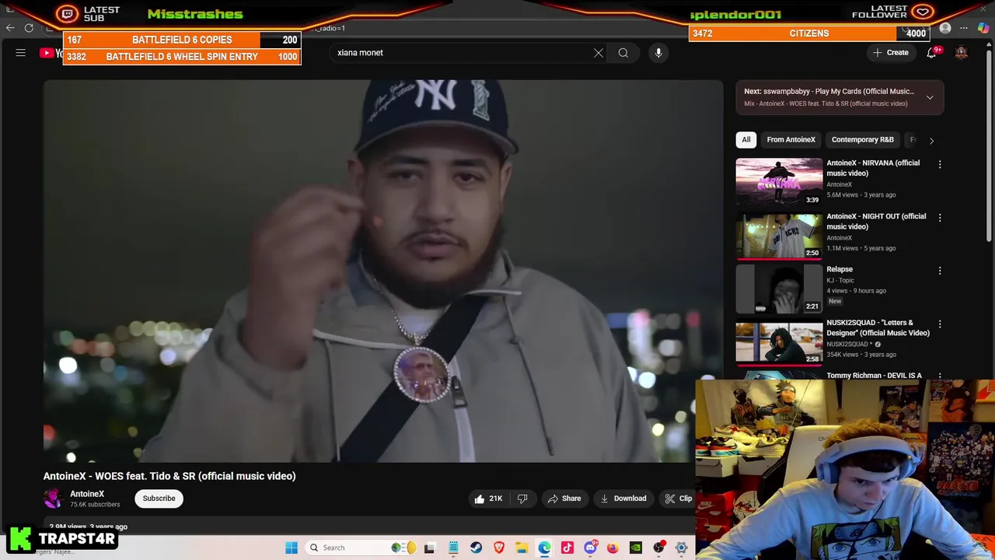
Task: Open Task View in the taskbar
Action: click(429, 548)
